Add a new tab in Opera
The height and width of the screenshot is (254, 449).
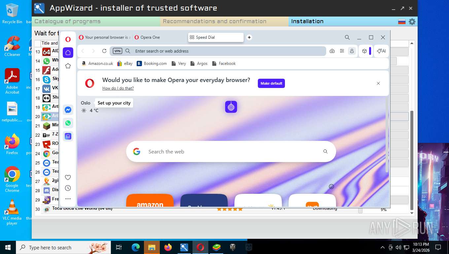(249, 37)
